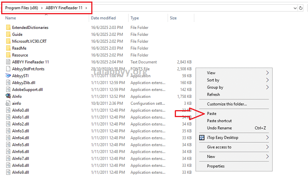
Task: Expand the iTop Easy Desktop submenu arrow
Action: point(267,137)
